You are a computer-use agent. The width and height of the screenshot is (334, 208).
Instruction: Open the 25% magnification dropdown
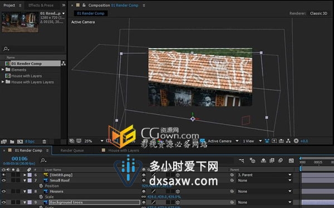tap(94, 141)
